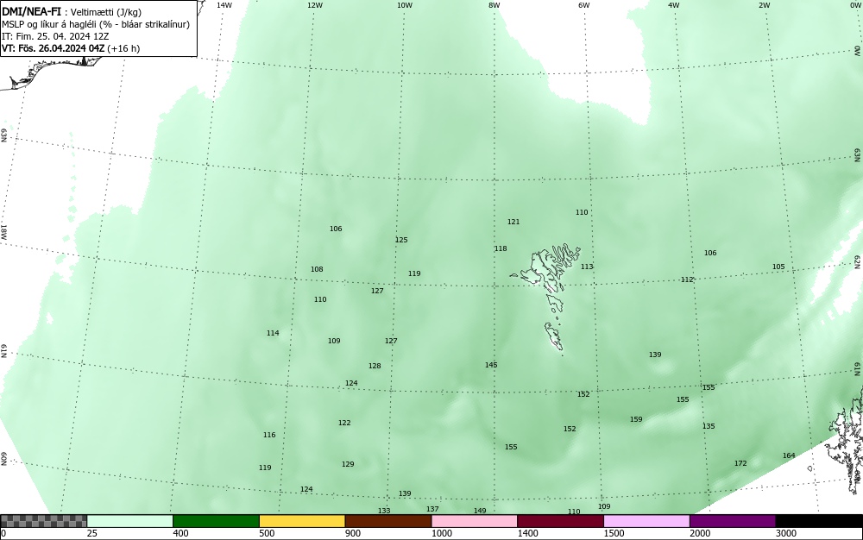Click the checkered gray 0–25 legend swatch
The height and width of the screenshot is (540, 863).
(x=43, y=521)
